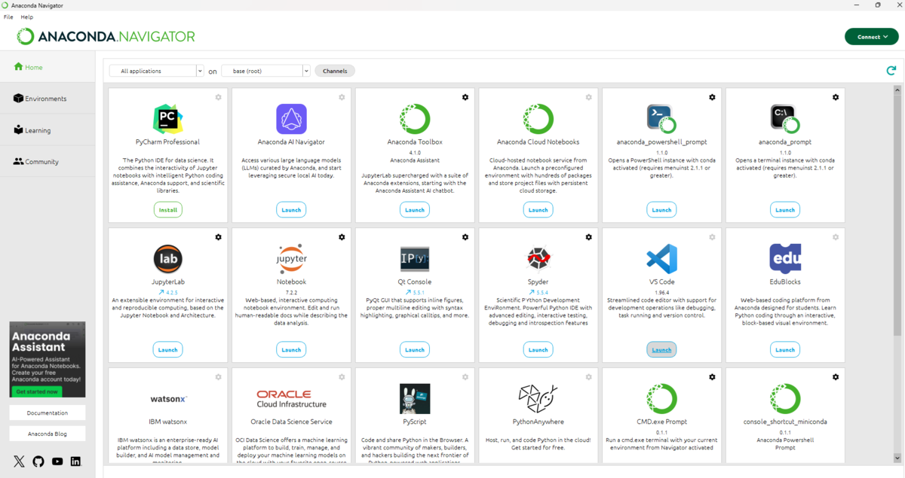Click the anaconda_prompt terminal icon

click(785, 119)
